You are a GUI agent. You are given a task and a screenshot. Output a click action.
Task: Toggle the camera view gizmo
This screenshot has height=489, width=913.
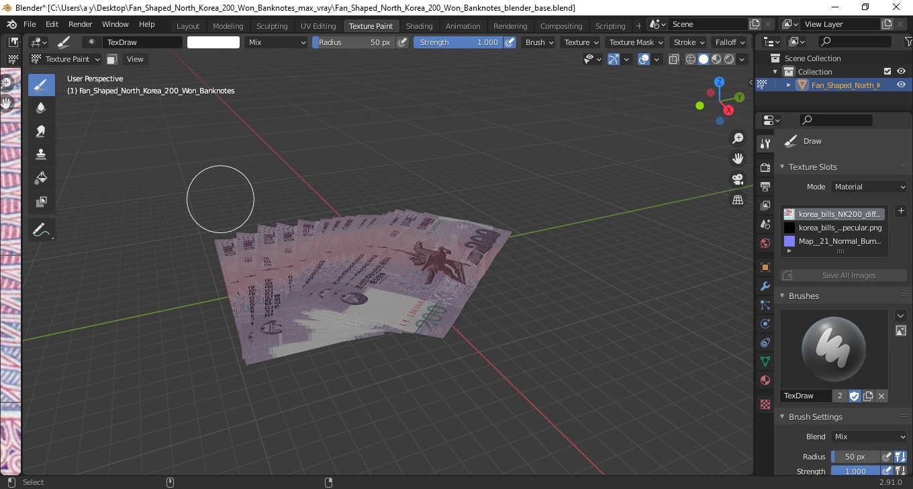738,179
